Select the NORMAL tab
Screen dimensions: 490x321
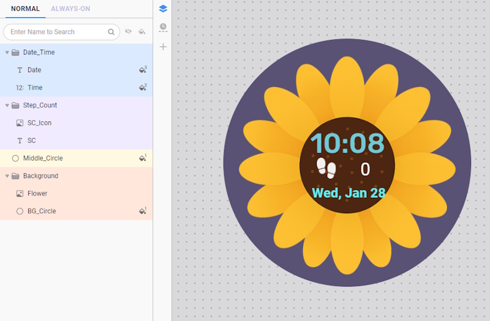(x=25, y=9)
